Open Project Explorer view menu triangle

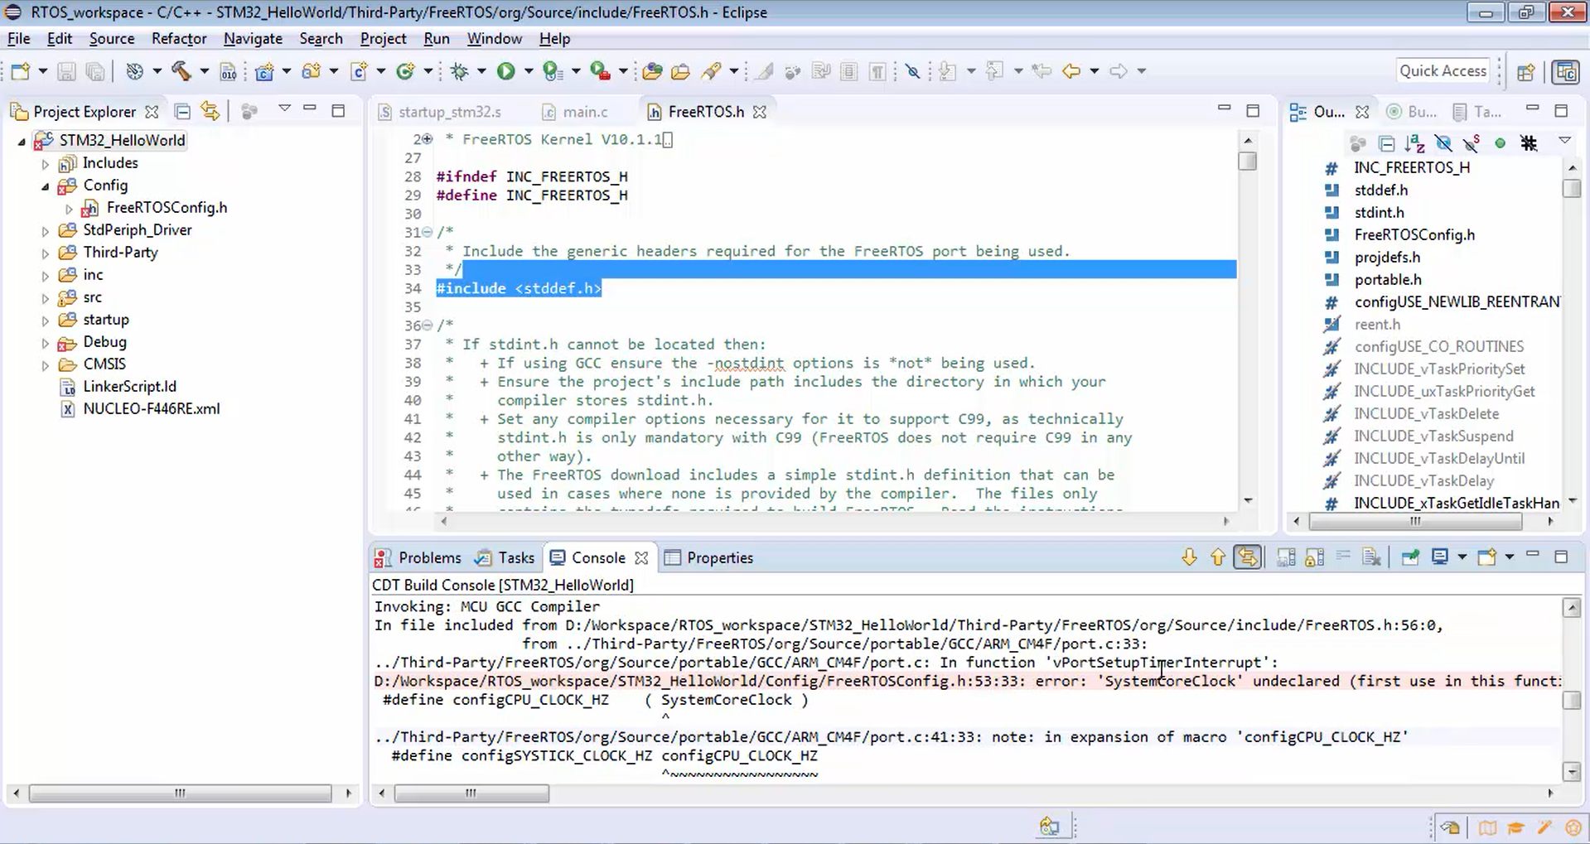[x=284, y=109]
